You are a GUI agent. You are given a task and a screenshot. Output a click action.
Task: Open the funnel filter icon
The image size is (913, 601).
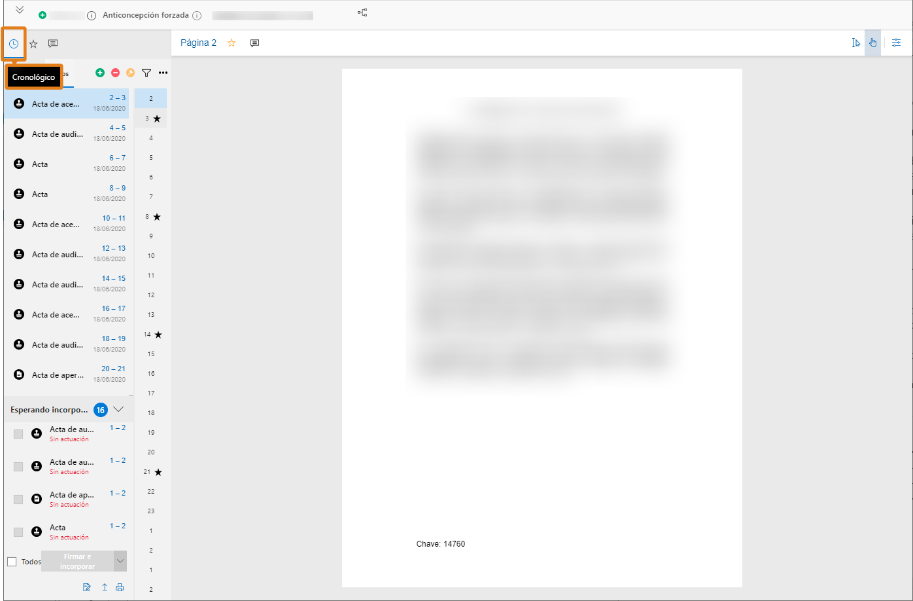click(146, 73)
